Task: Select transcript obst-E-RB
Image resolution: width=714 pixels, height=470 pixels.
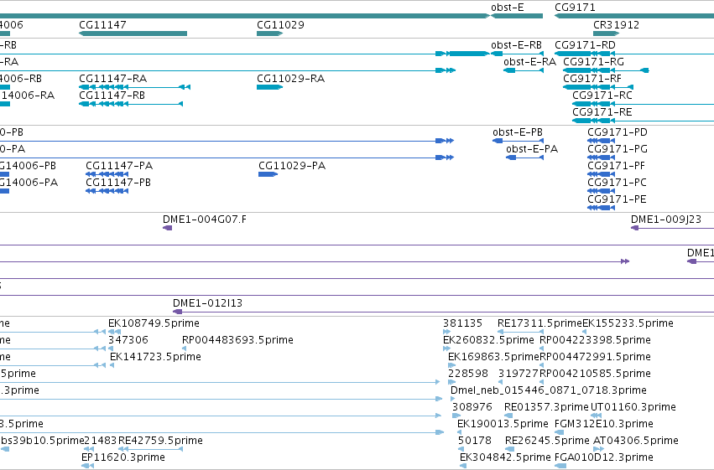Action: 516,45
